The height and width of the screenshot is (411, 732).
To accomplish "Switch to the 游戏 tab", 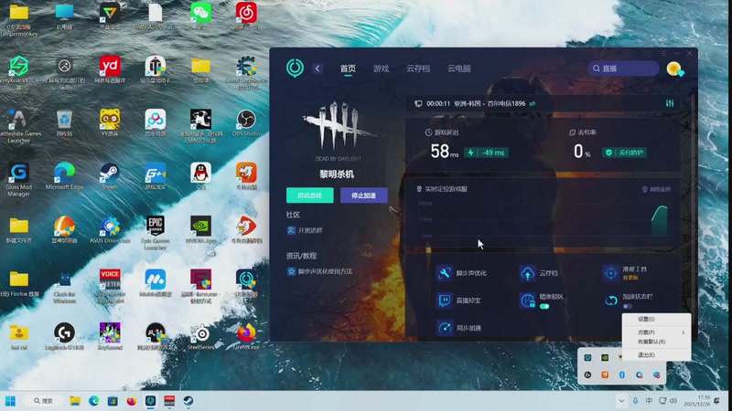I will [x=381, y=68].
